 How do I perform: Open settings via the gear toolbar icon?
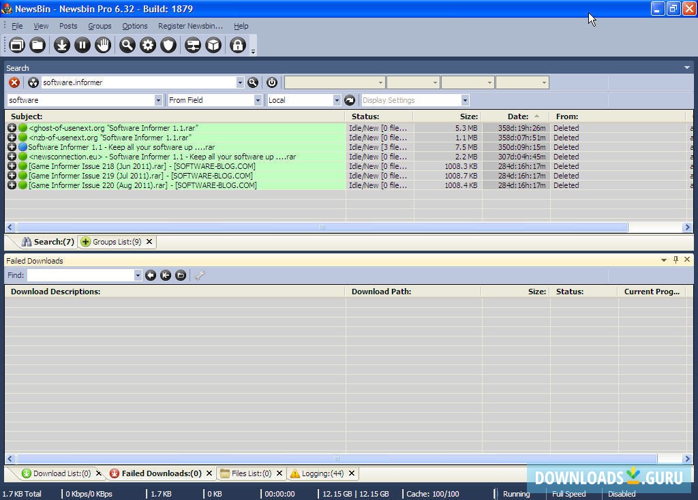(147, 45)
